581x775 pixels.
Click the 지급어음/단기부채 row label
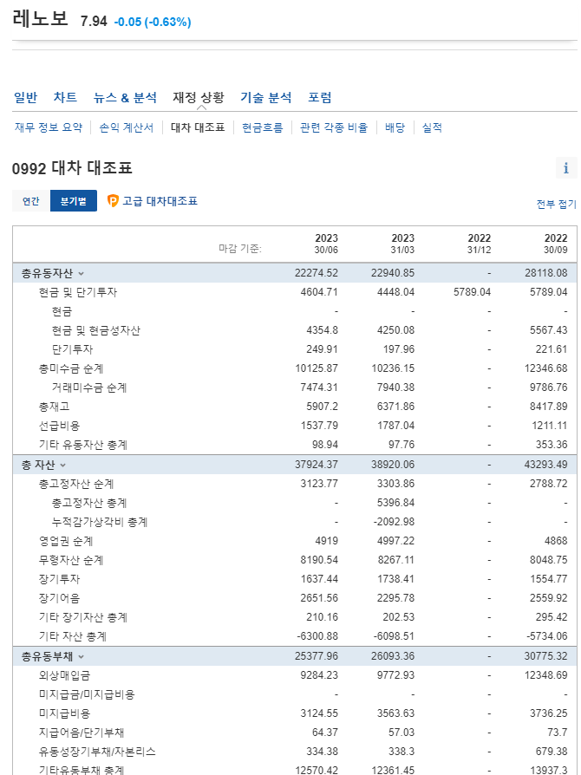(82, 733)
